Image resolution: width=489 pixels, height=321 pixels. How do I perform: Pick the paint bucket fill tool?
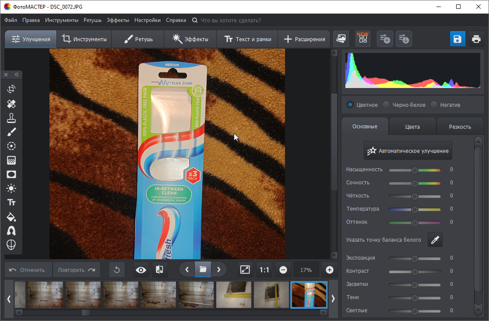tap(11, 216)
